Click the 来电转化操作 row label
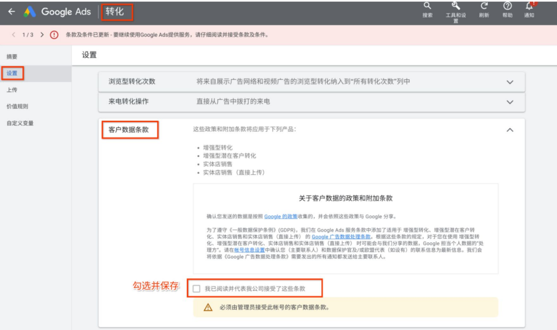The image size is (557, 330). [128, 101]
